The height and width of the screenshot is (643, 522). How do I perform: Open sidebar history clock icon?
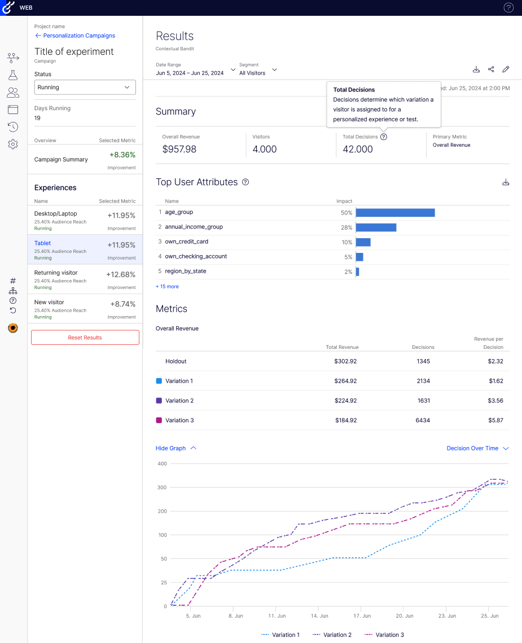12,126
